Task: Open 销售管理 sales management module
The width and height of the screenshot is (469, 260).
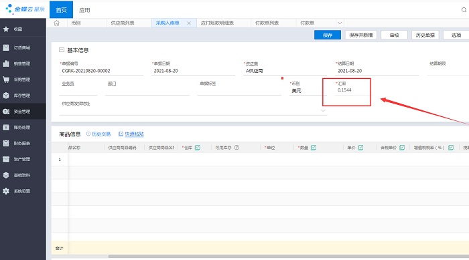Action: [x=23, y=63]
